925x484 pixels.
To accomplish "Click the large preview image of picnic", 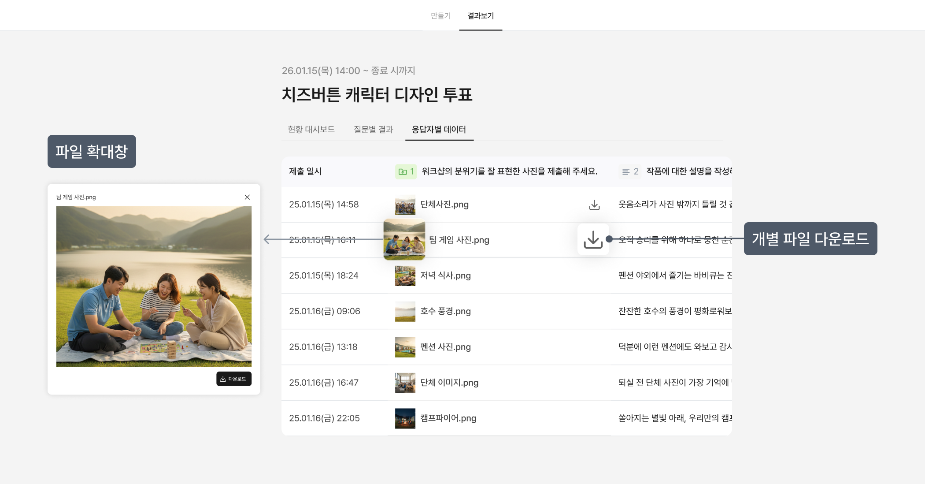I will tap(154, 287).
